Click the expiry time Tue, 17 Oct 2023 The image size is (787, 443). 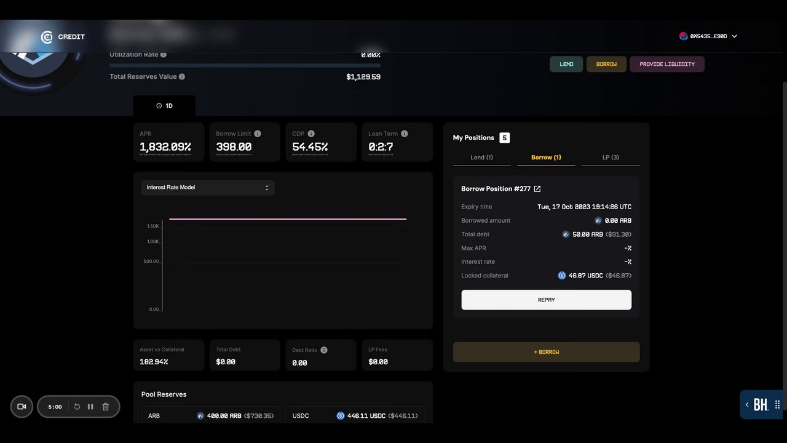[x=584, y=207]
